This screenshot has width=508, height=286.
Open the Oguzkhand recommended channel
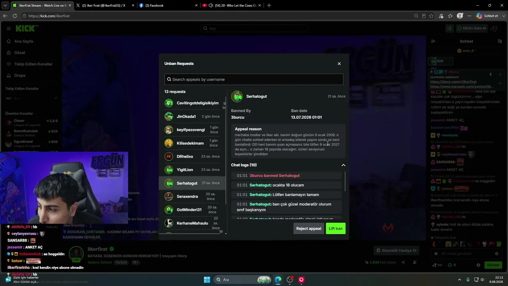coord(32,143)
